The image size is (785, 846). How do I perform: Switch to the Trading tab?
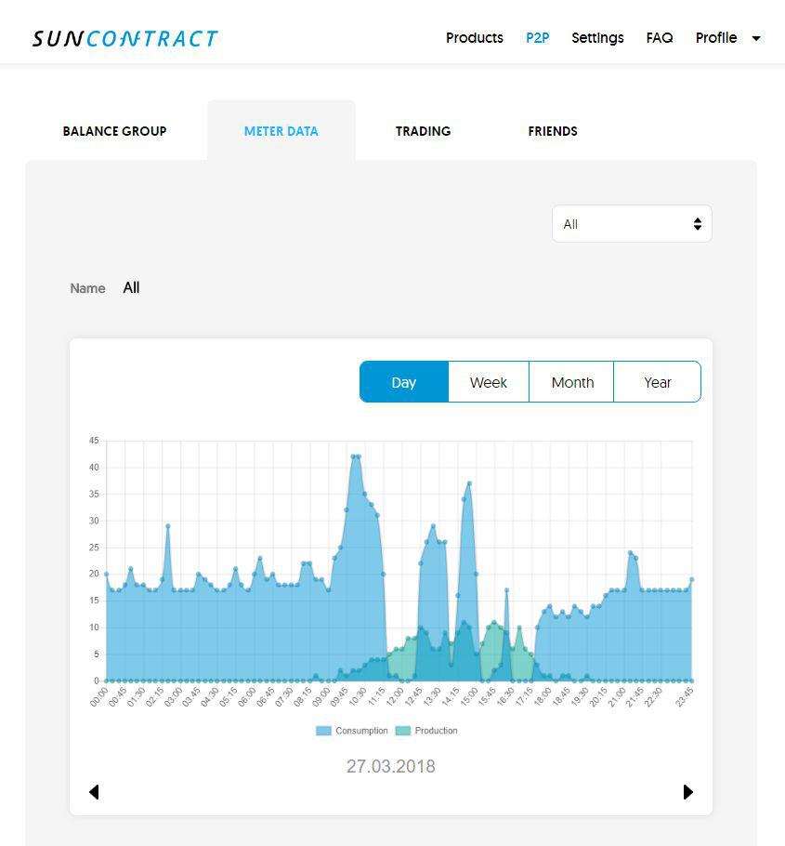[x=423, y=131]
